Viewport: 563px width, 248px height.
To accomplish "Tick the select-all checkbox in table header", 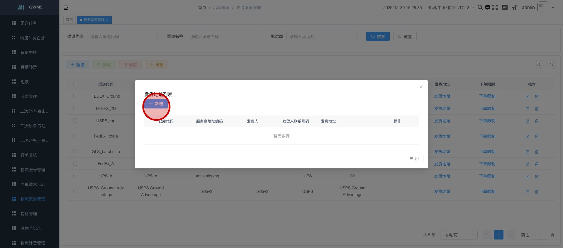I will click(75, 84).
